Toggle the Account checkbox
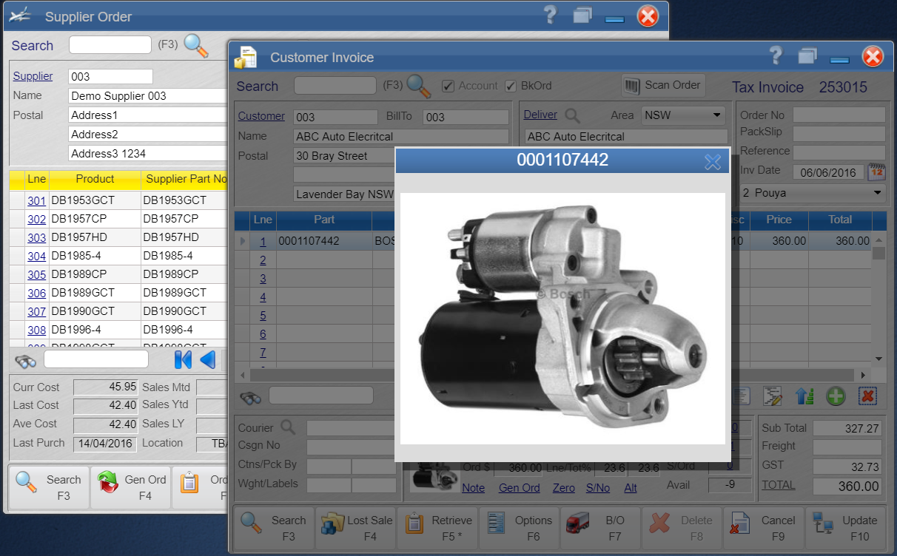897x556 pixels. coord(448,87)
